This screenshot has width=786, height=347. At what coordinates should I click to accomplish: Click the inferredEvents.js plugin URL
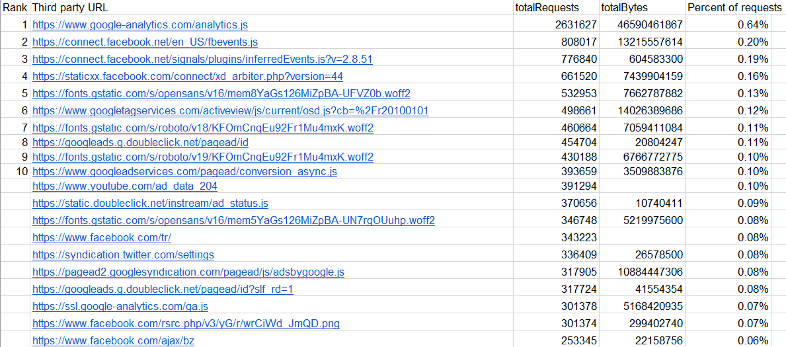202,59
